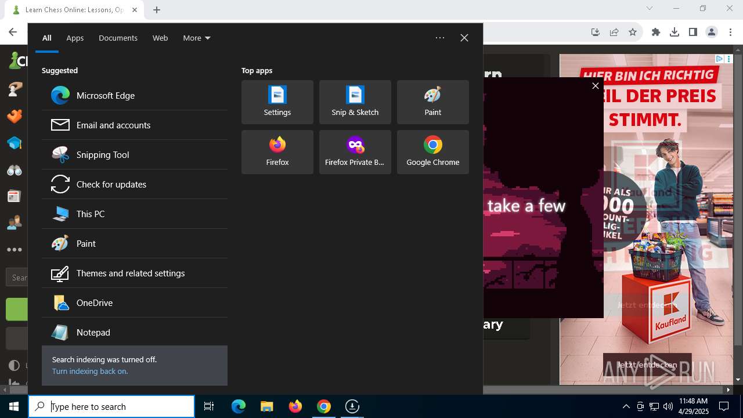Viewport: 743px width, 418px height.
Task: Show hidden system tray icons
Action: [626, 406]
